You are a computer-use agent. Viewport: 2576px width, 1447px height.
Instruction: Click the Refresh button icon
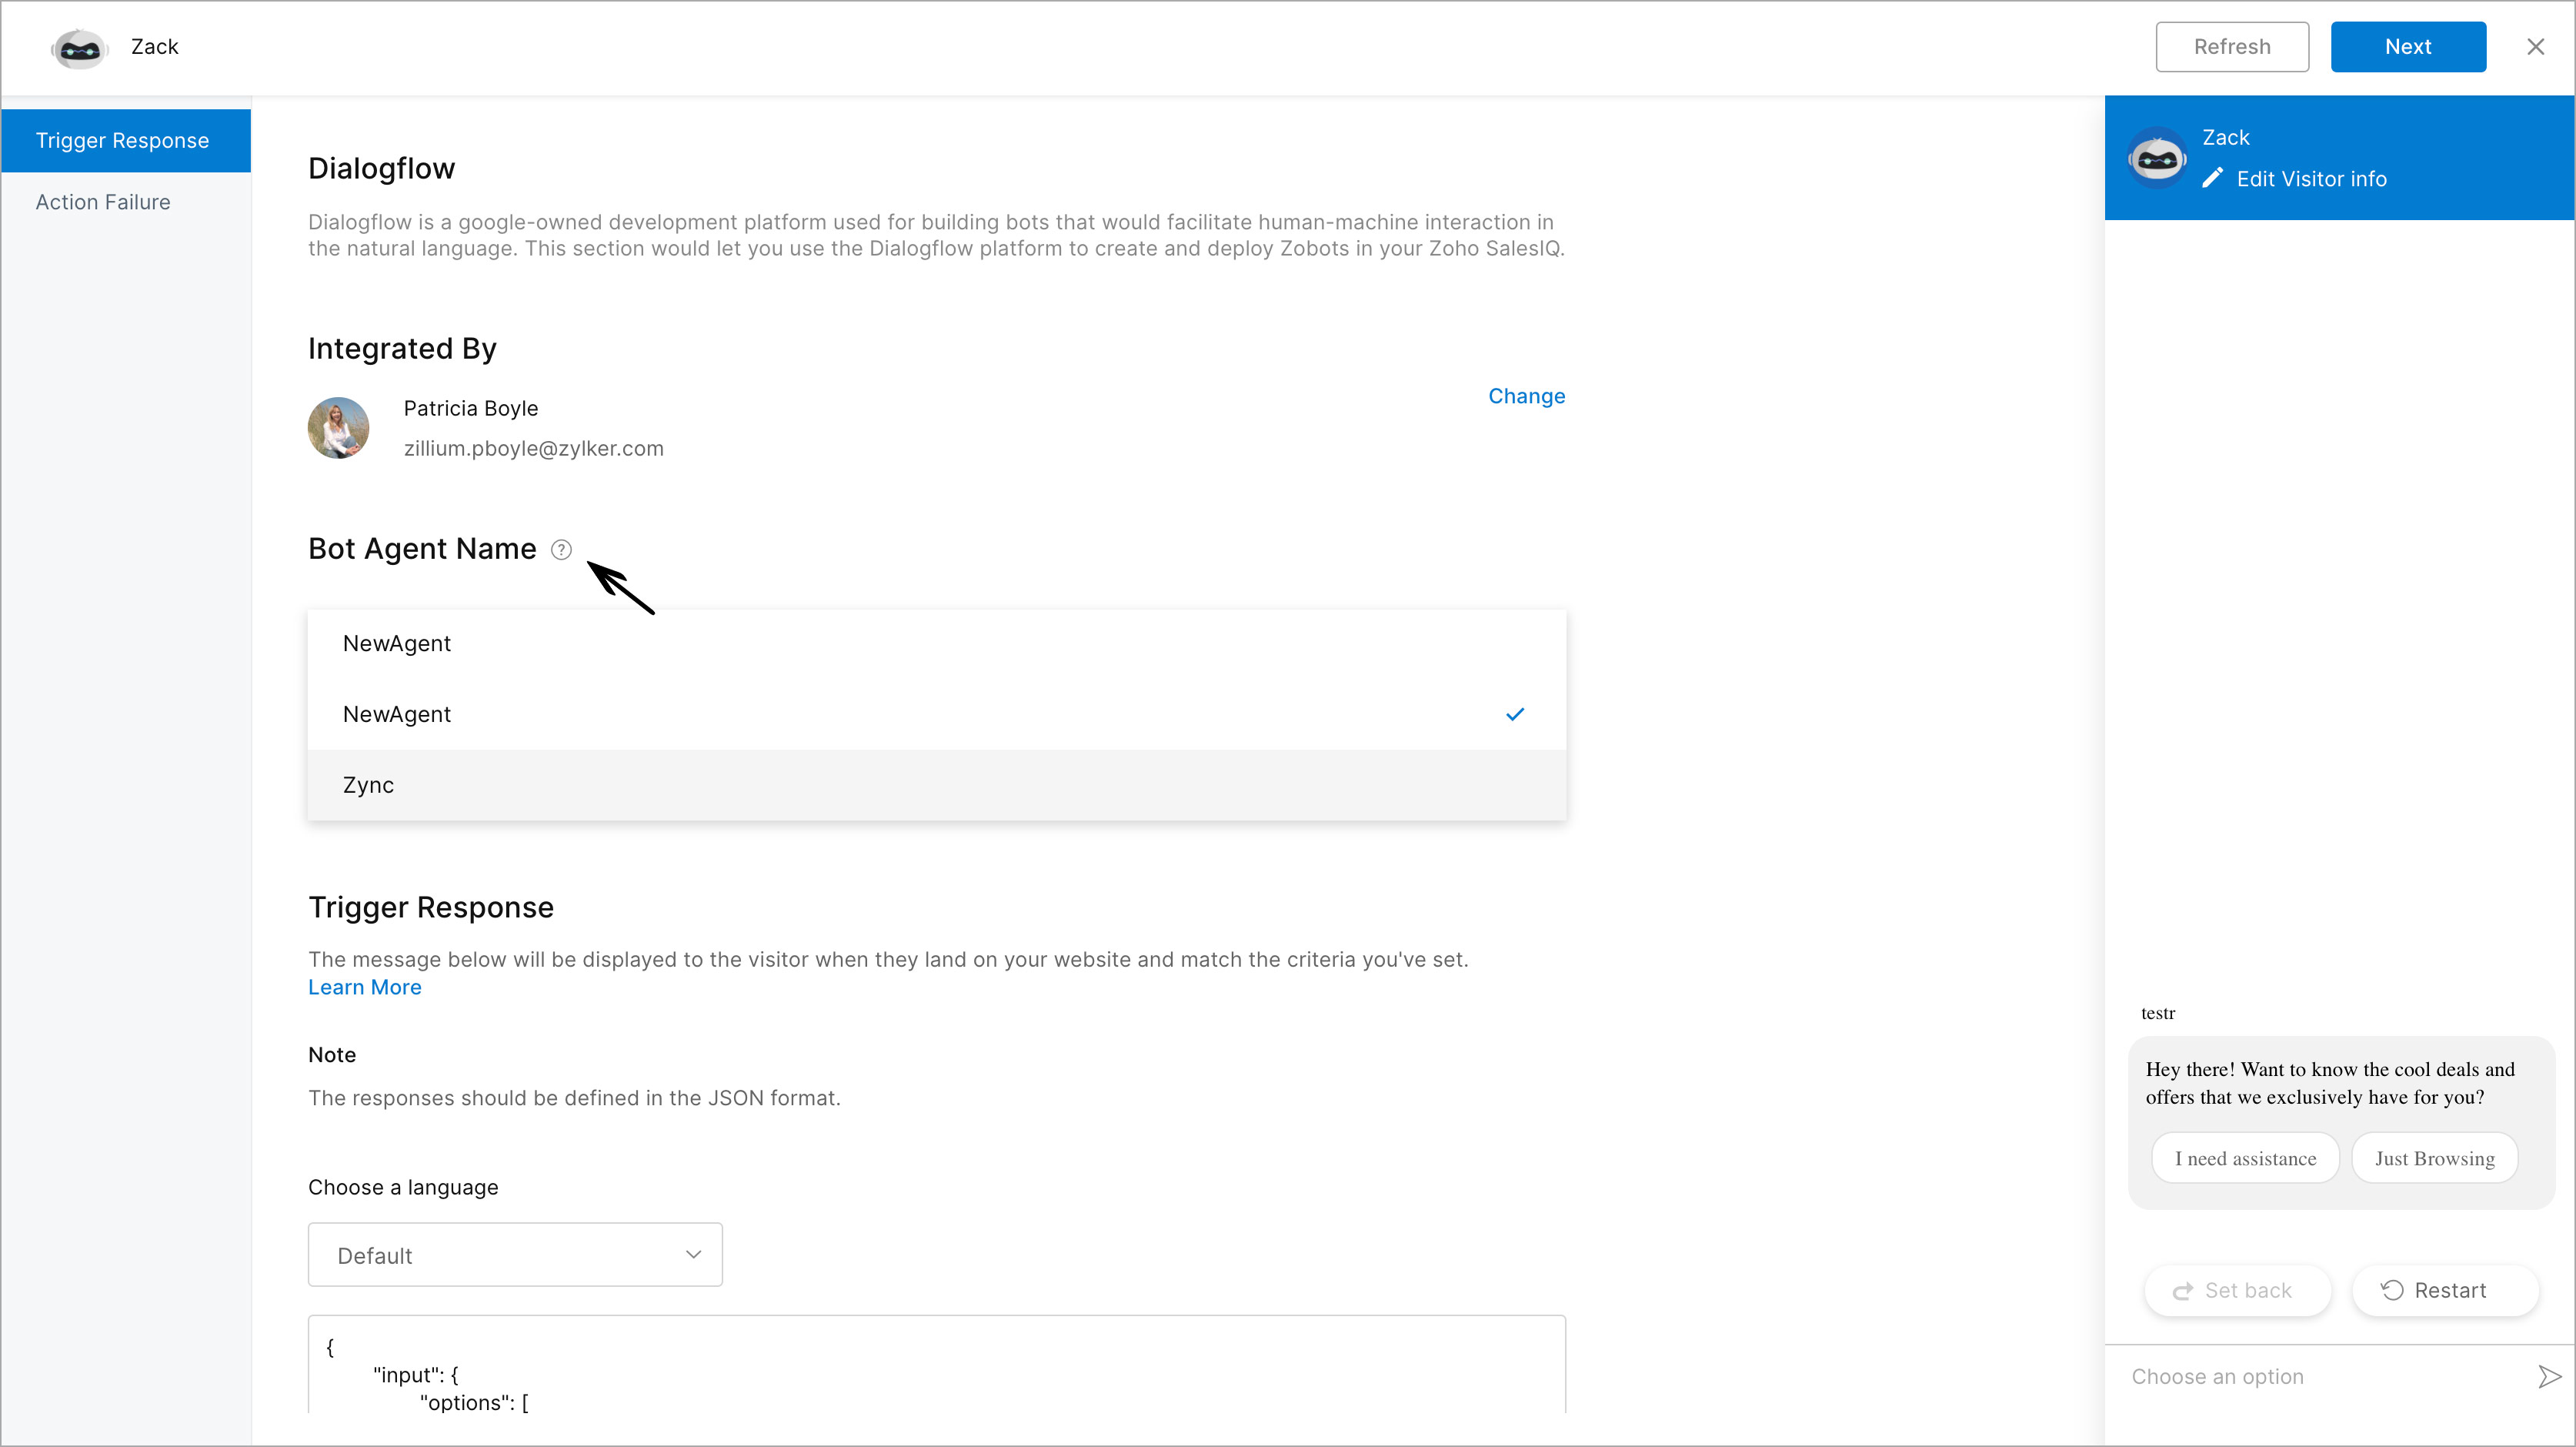pyautogui.click(x=2231, y=46)
